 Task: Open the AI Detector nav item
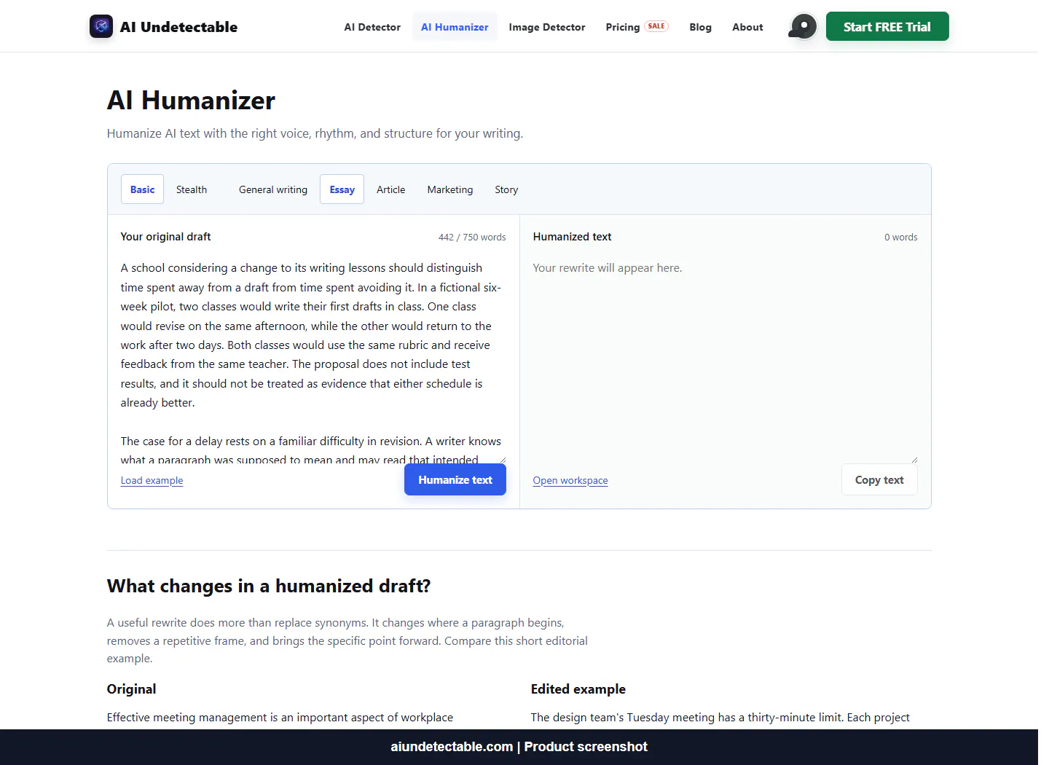click(x=372, y=27)
